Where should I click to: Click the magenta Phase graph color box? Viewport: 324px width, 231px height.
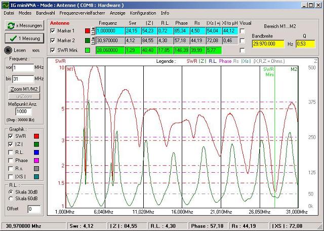[35, 160]
